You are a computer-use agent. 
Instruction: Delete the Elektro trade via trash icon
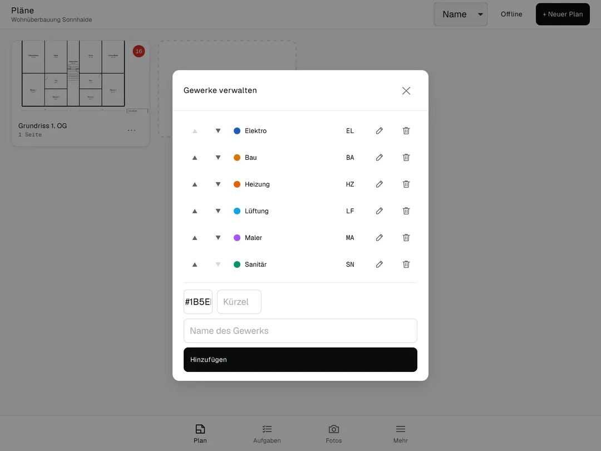pyautogui.click(x=406, y=131)
